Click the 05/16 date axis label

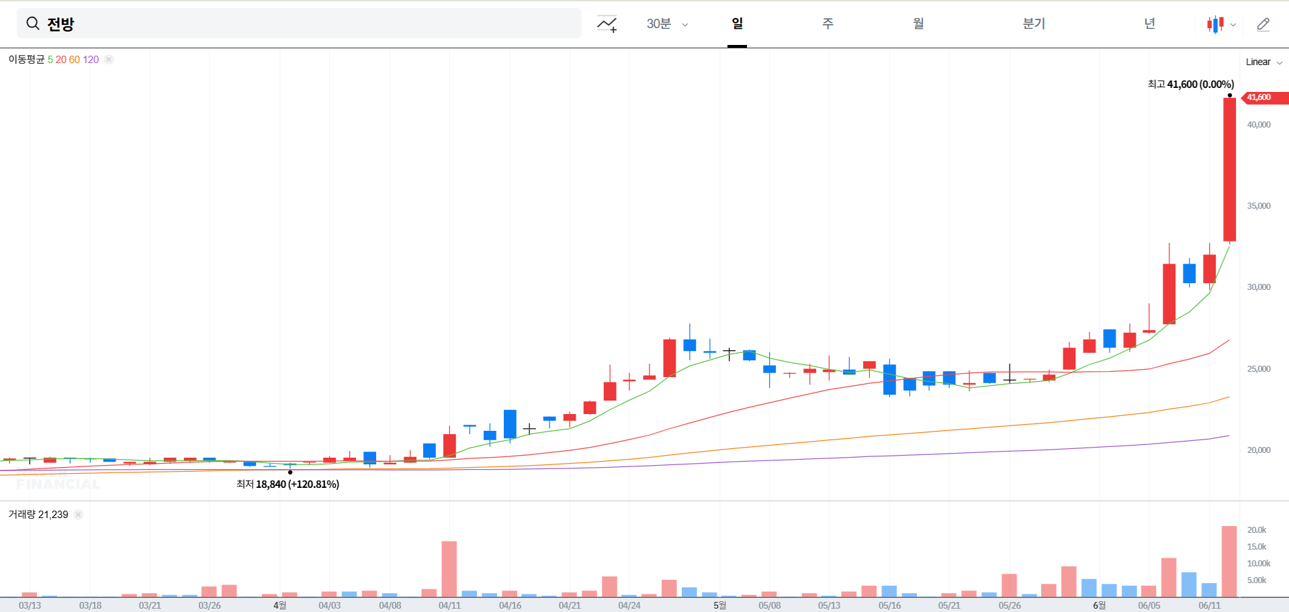point(889,605)
